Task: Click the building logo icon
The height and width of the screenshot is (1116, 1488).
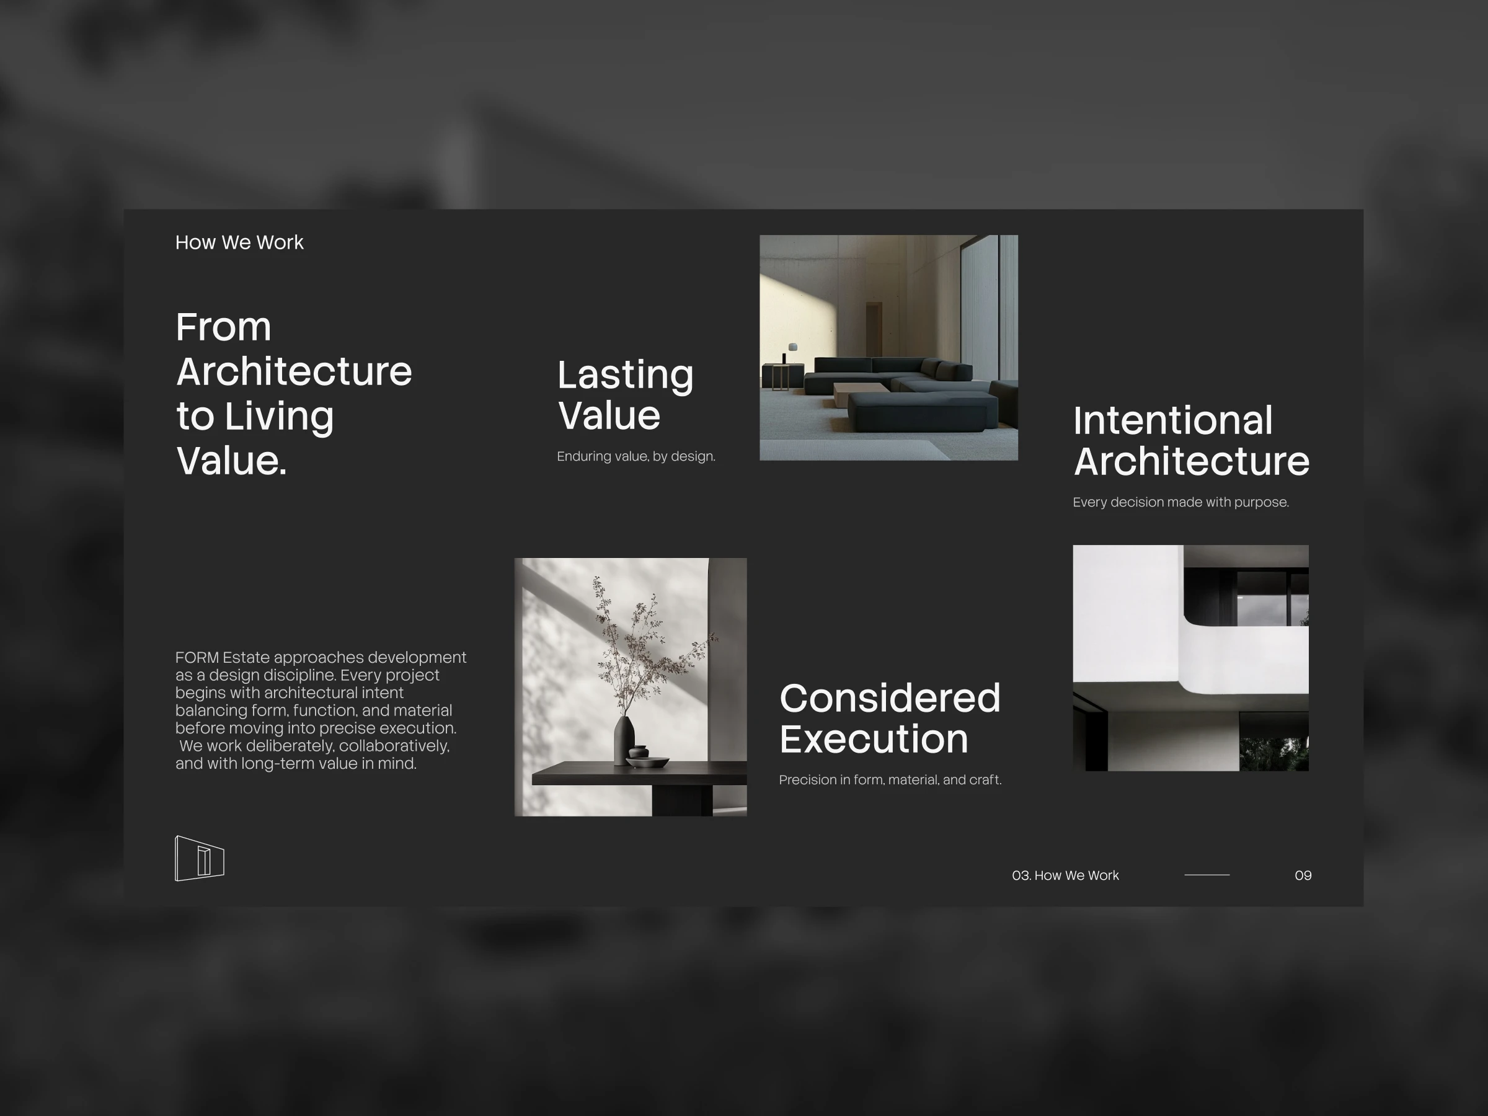Action: (x=199, y=858)
